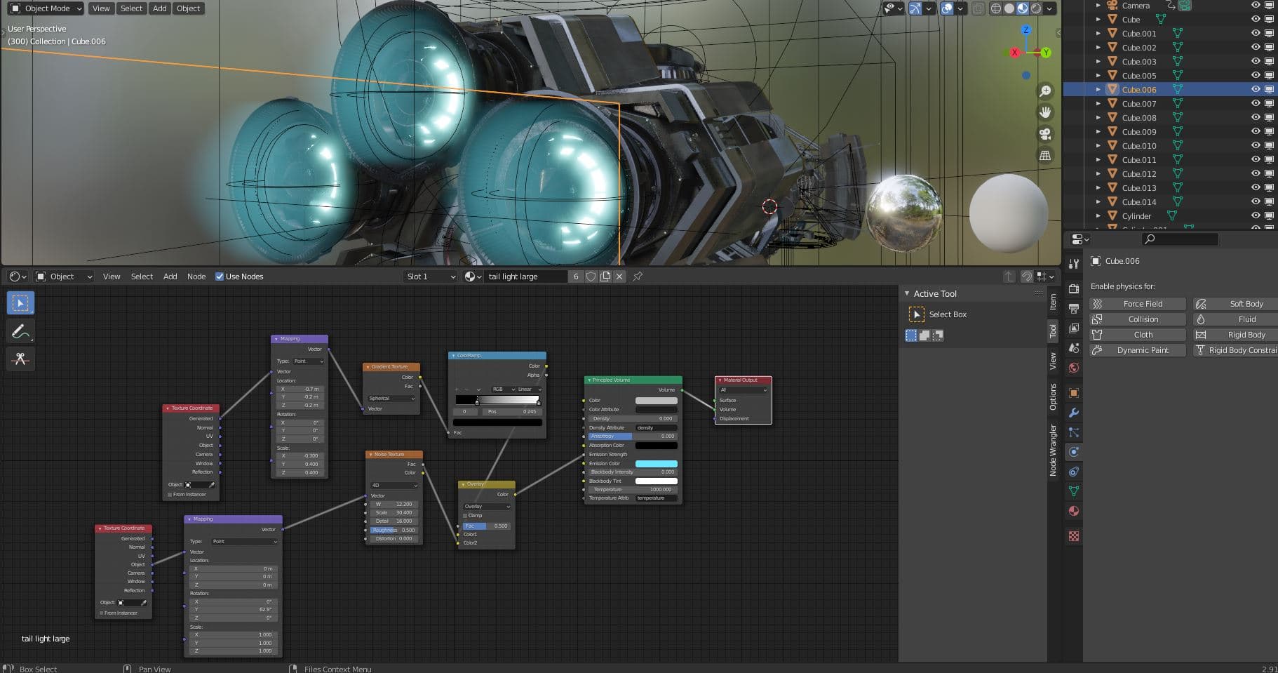Click the cyan Emission Color swatch
Screen dimensions: 1278x673
pyautogui.click(x=656, y=464)
